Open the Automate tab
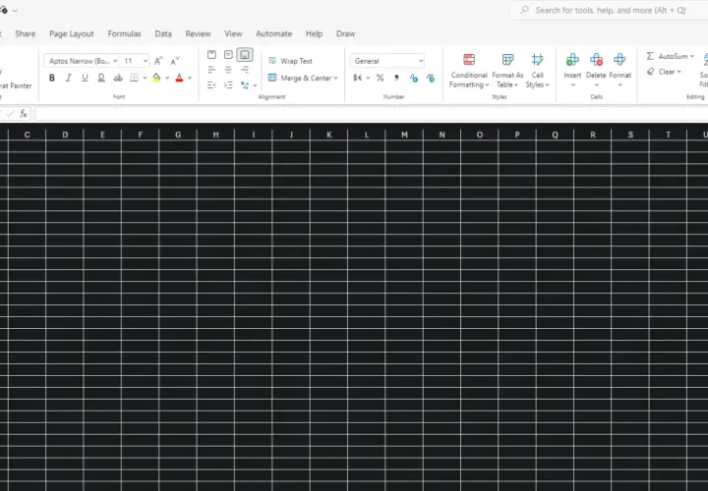This screenshot has height=491, width=708. [x=273, y=33]
